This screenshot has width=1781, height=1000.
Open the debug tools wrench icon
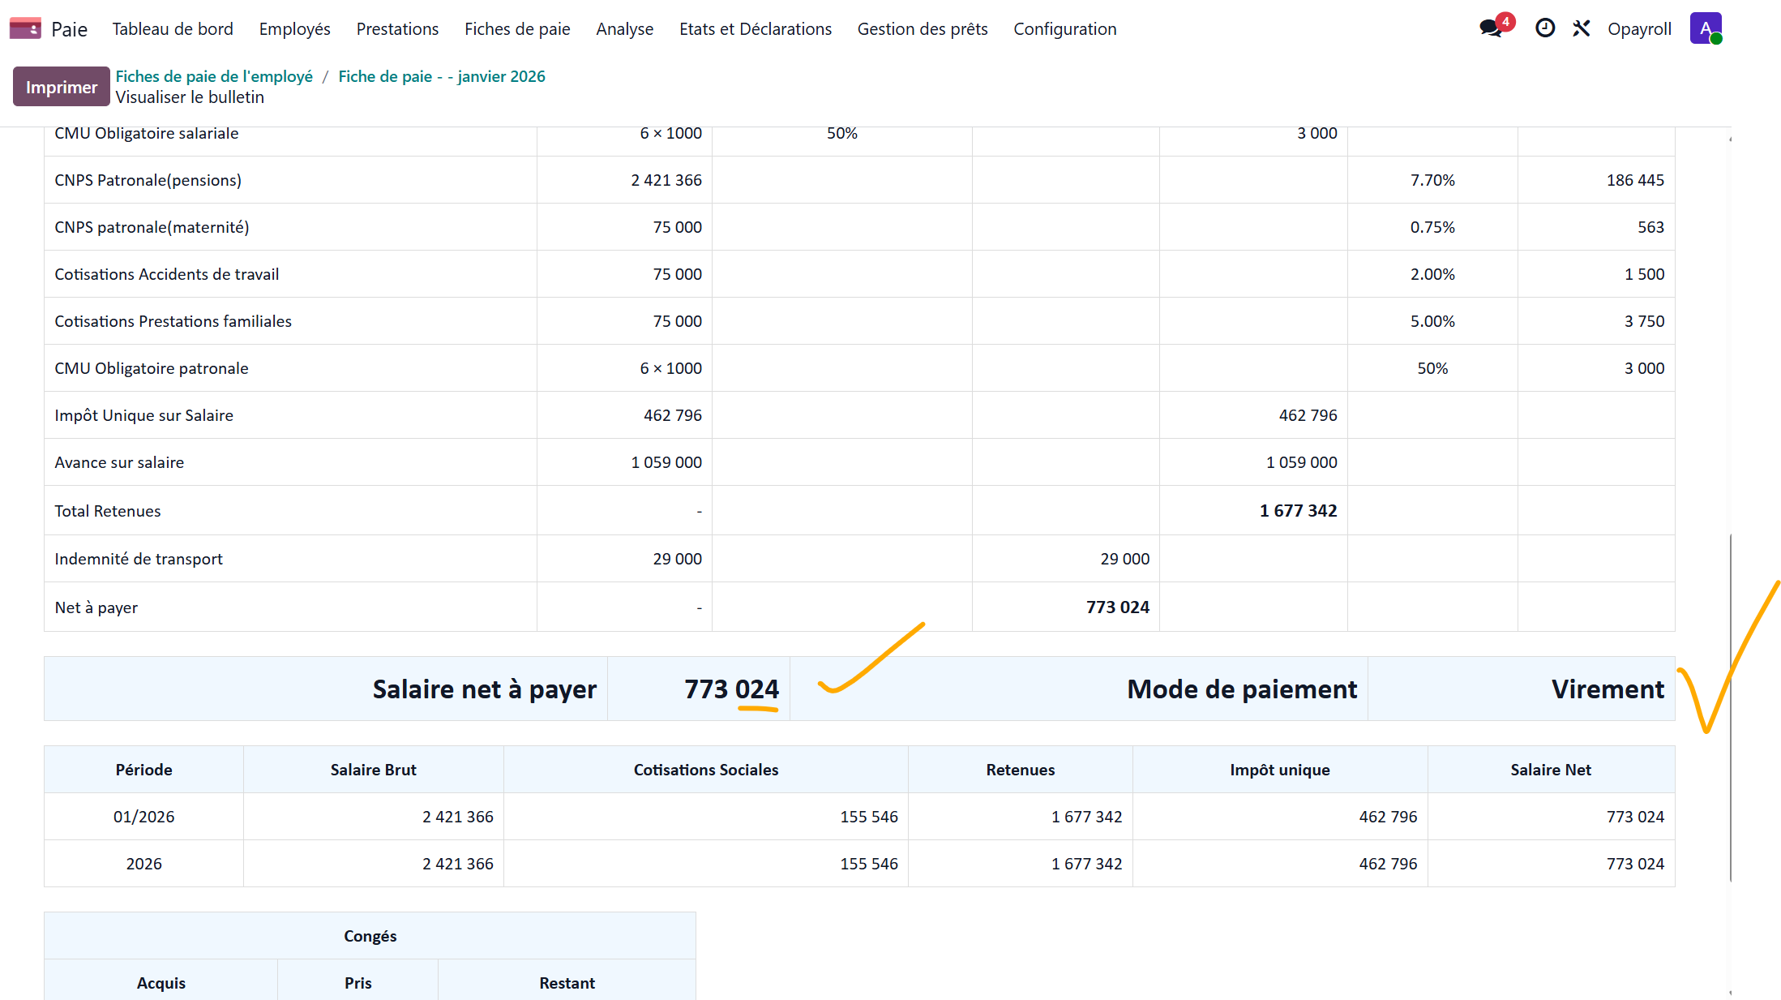(1582, 28)
